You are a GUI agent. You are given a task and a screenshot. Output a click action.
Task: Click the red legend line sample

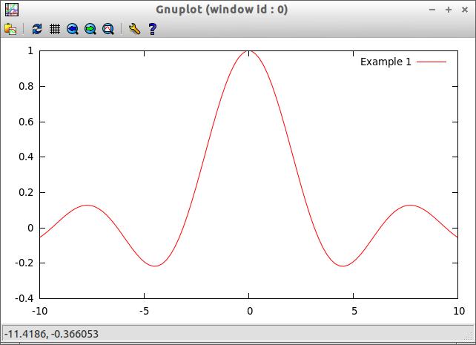coord(432,62)
